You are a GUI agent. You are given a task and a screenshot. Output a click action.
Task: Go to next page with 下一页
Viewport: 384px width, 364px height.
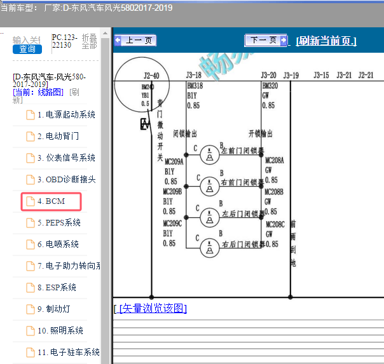tap(266, 40)
